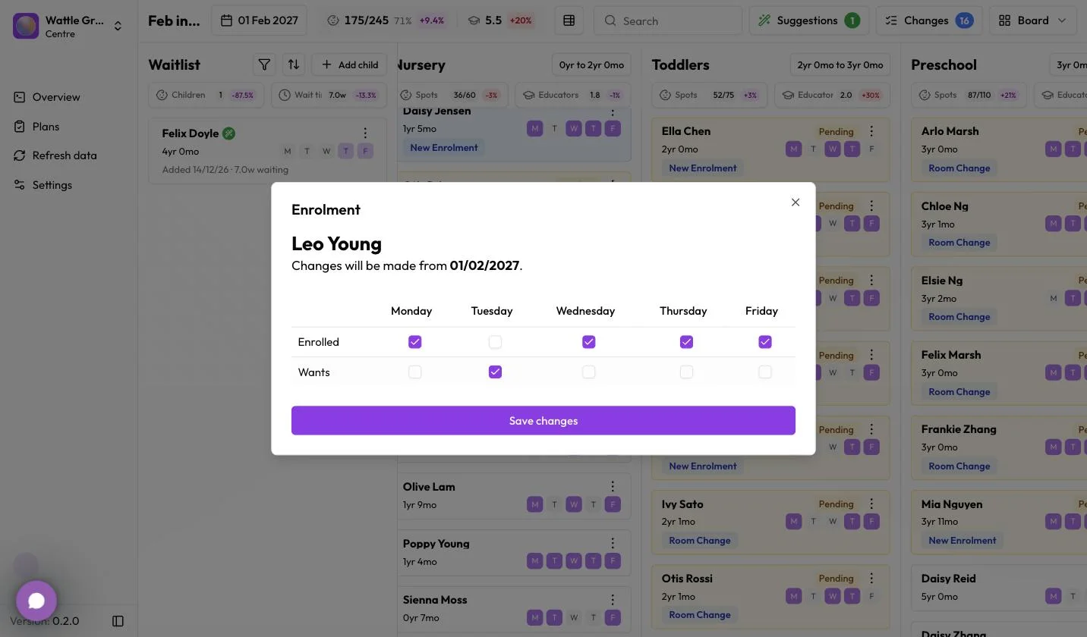Open Ivy Sato's options menu

point(871,504)
